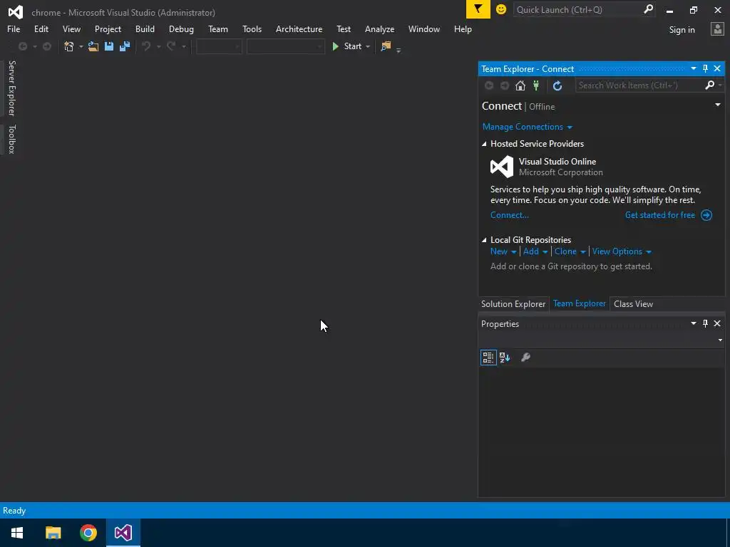730x547 pixels.
Task: Pin the Team Explorer panel (auto-hide)
Action: (x=705, y=69)
